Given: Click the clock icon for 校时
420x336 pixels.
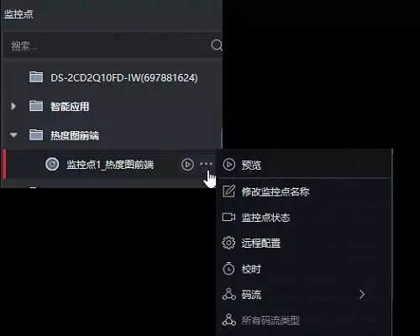Looking at the screenshot, I should [228, 269].
